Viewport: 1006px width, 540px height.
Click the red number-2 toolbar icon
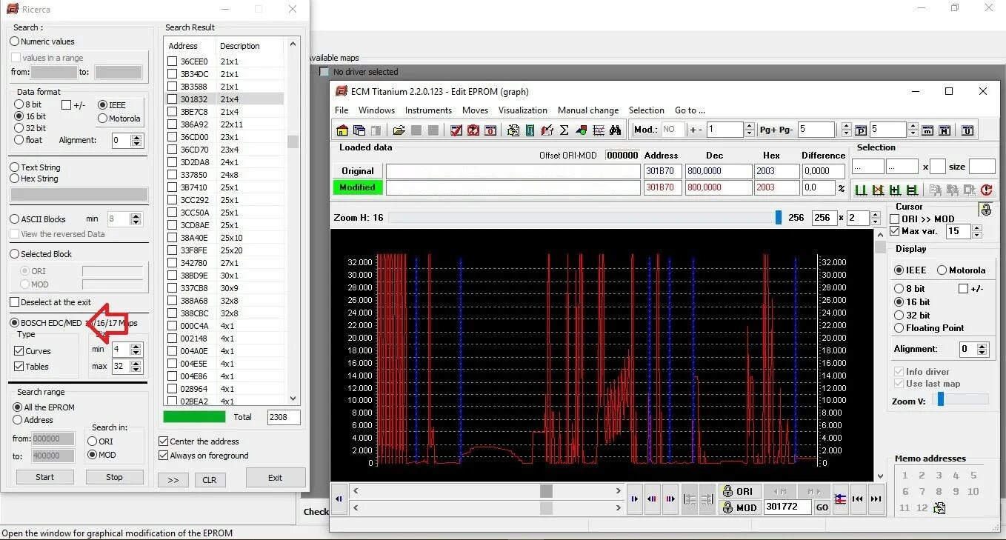pos(473,130)
